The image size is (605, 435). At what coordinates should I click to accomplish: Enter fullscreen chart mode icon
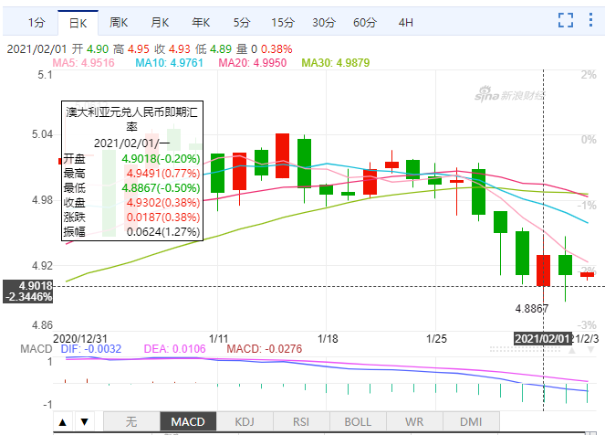[565, 20]
